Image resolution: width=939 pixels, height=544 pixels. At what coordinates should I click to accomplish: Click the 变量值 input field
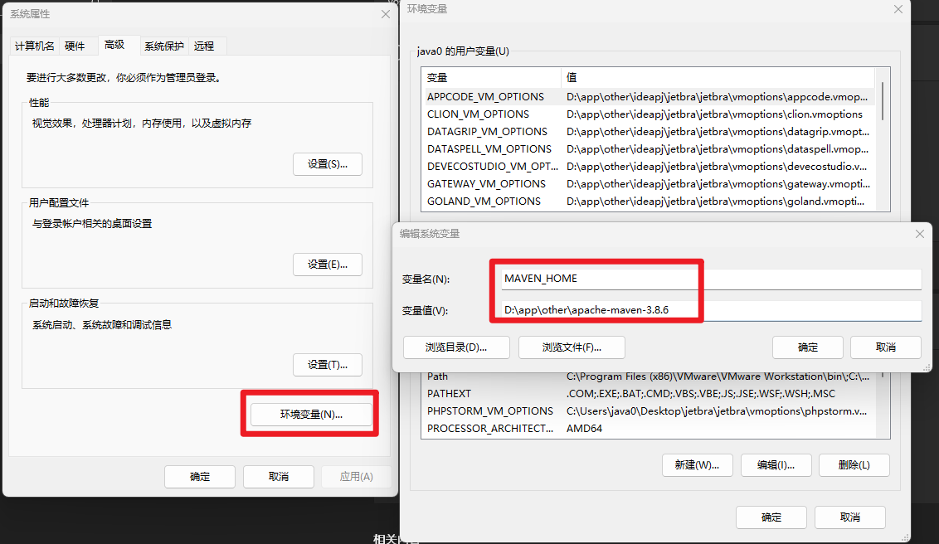(x=711, y=310)
